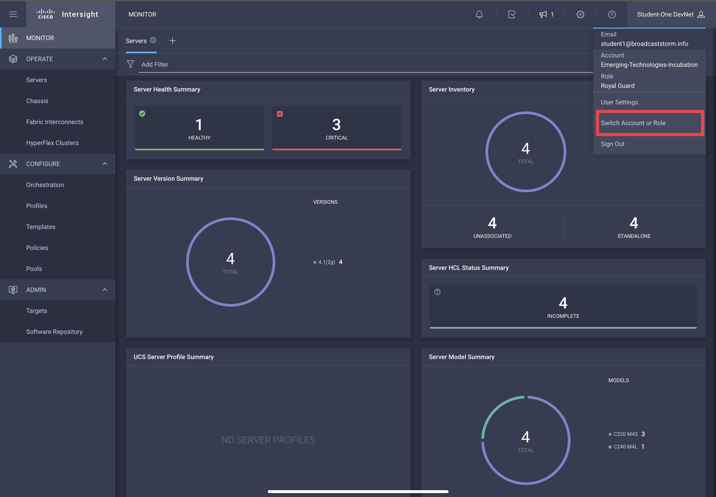The width and height of the screenshot is (716, 497).
Task: Collapse the ADMIN section chevron
Action: 105,290
